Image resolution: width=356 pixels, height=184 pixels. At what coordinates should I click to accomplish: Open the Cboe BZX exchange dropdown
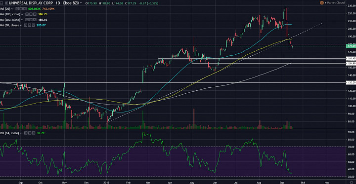coord(72,3)
